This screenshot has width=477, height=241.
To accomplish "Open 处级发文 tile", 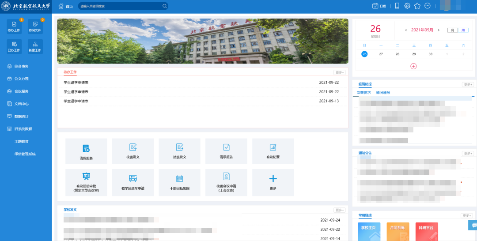I will coord(179,151).
